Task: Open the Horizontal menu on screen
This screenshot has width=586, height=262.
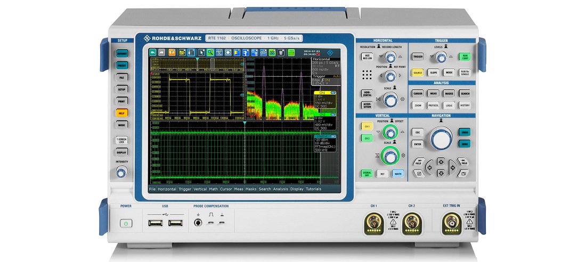Action: pyautogui.click(x=167, y=189)
